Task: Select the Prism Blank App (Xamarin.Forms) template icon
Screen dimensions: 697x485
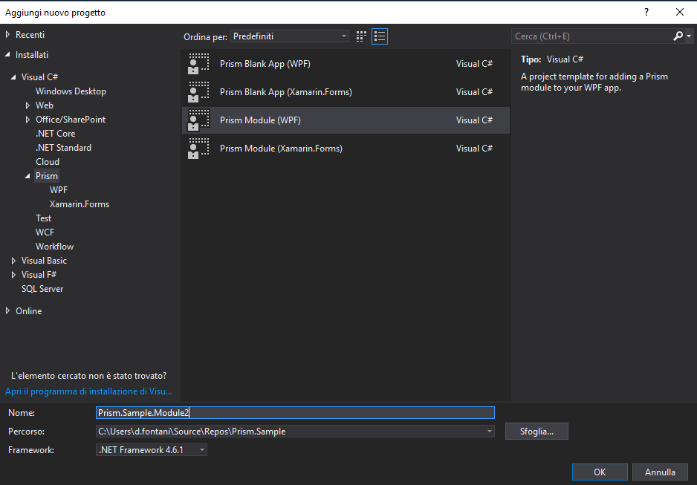Action: coord(198,91)
